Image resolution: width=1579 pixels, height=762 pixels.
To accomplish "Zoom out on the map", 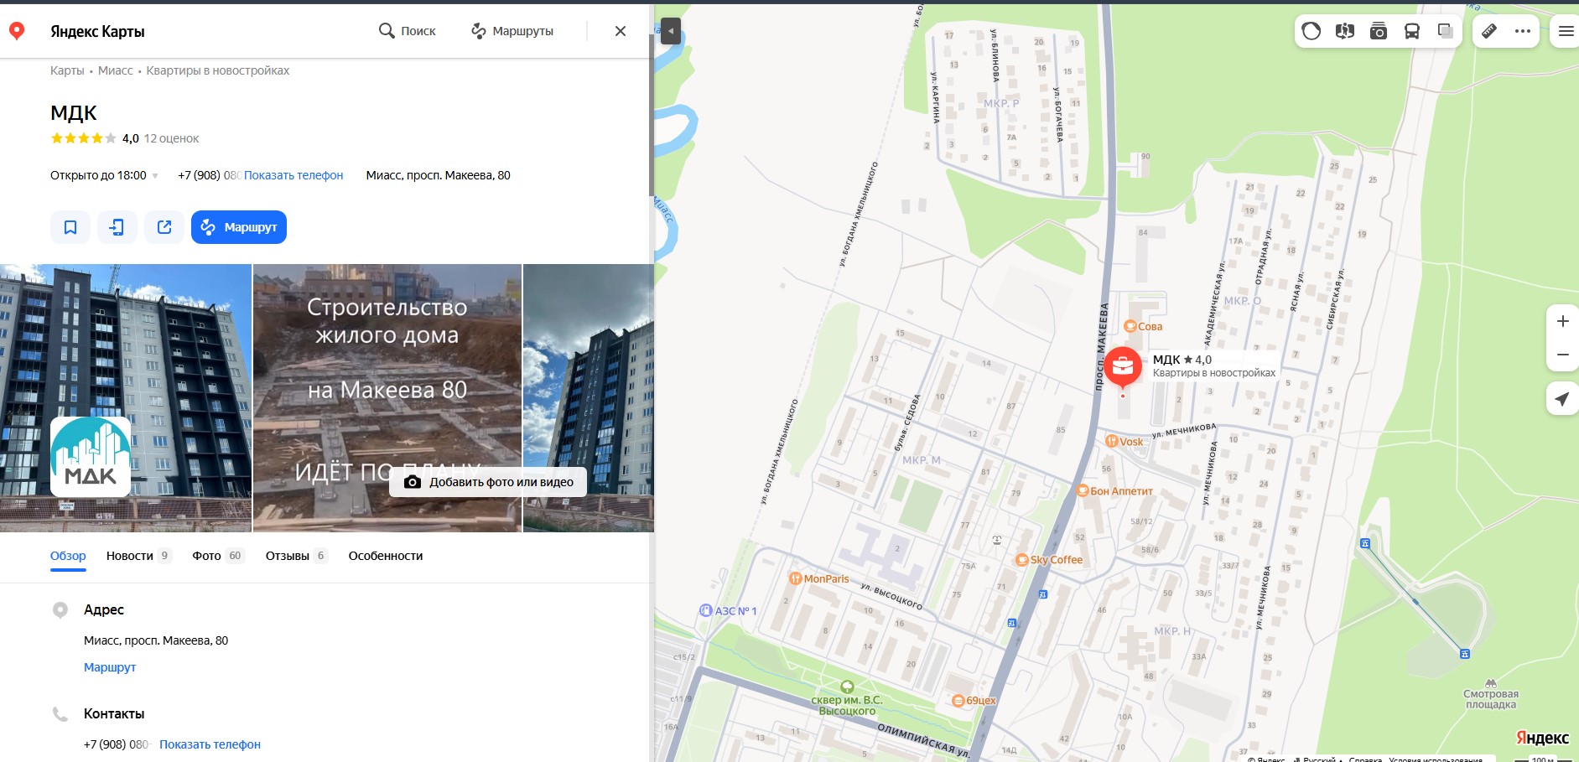I will click(x=1563, y=355).
